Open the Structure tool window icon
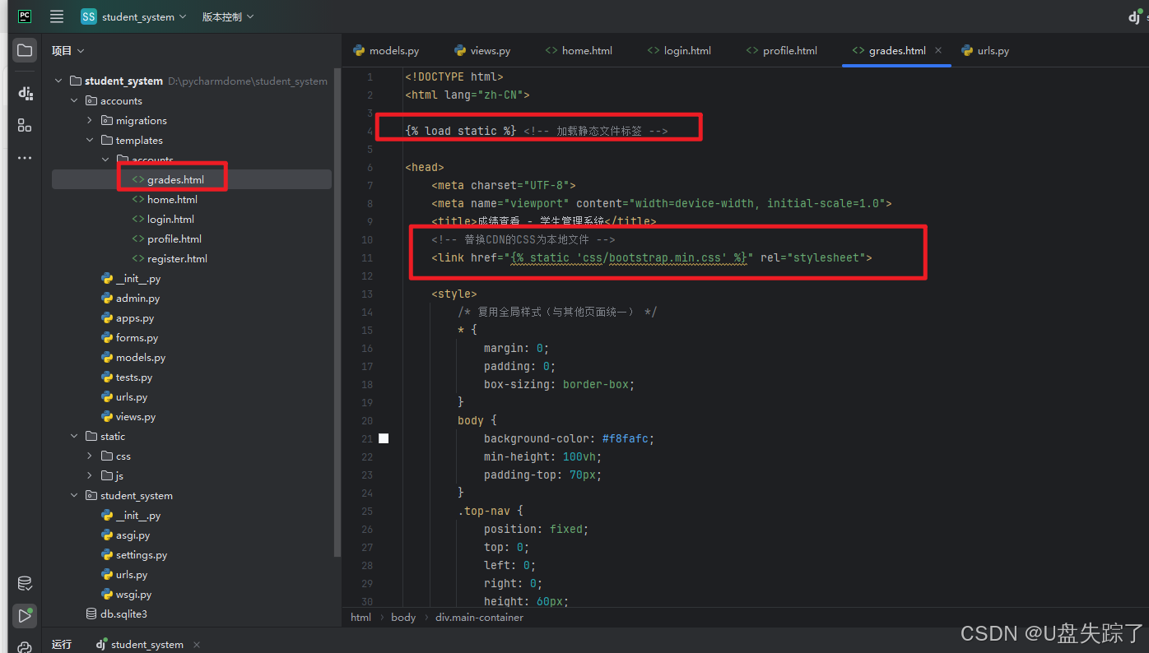The image size is (1149, 653). pyautogui.click(x=25, y=125)
